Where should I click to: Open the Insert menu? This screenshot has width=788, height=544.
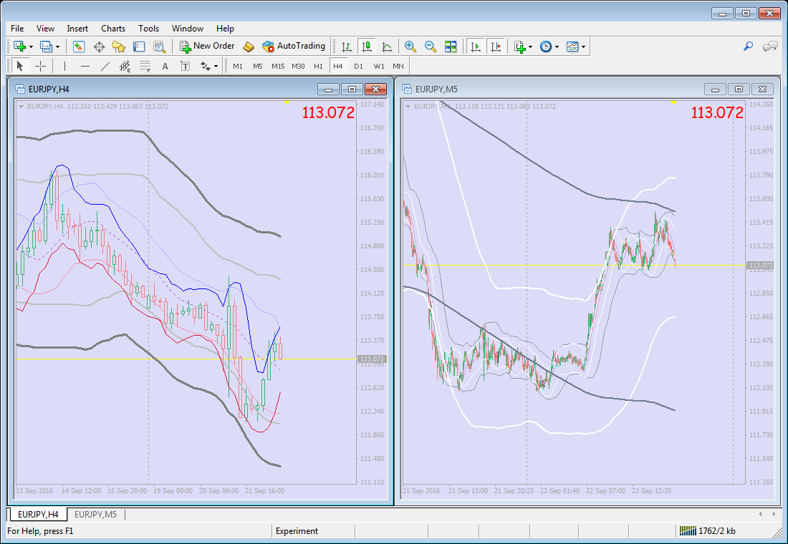77,29
